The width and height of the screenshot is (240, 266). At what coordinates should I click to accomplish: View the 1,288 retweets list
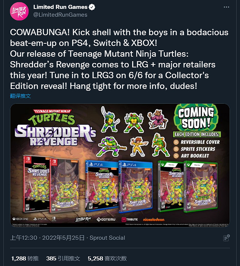point(25,259)
